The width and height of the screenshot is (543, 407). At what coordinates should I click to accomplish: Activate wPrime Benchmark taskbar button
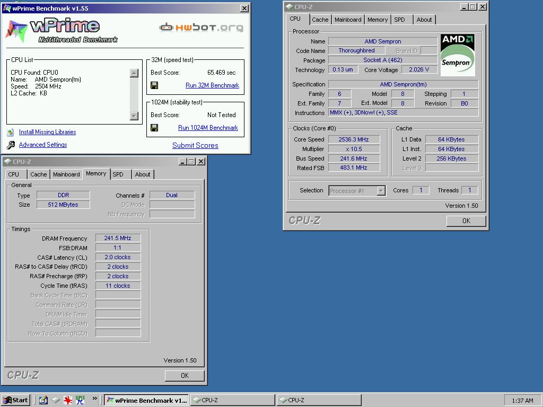coord(146,400)
